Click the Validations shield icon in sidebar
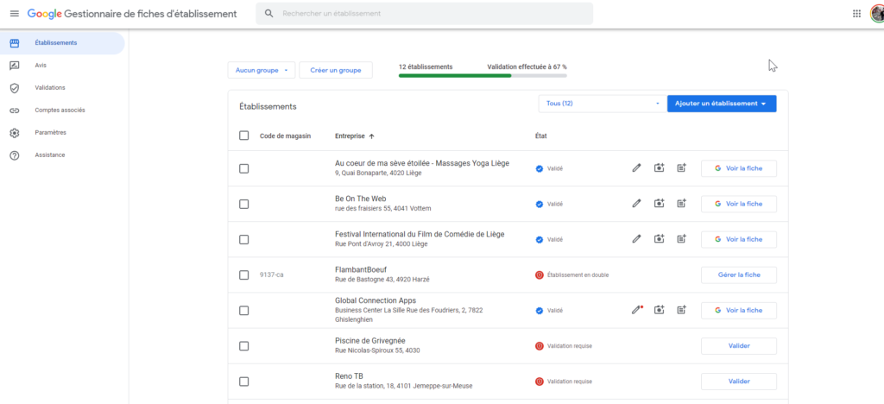The width and height of the screenshot is (884, 404). coord(15,88)
